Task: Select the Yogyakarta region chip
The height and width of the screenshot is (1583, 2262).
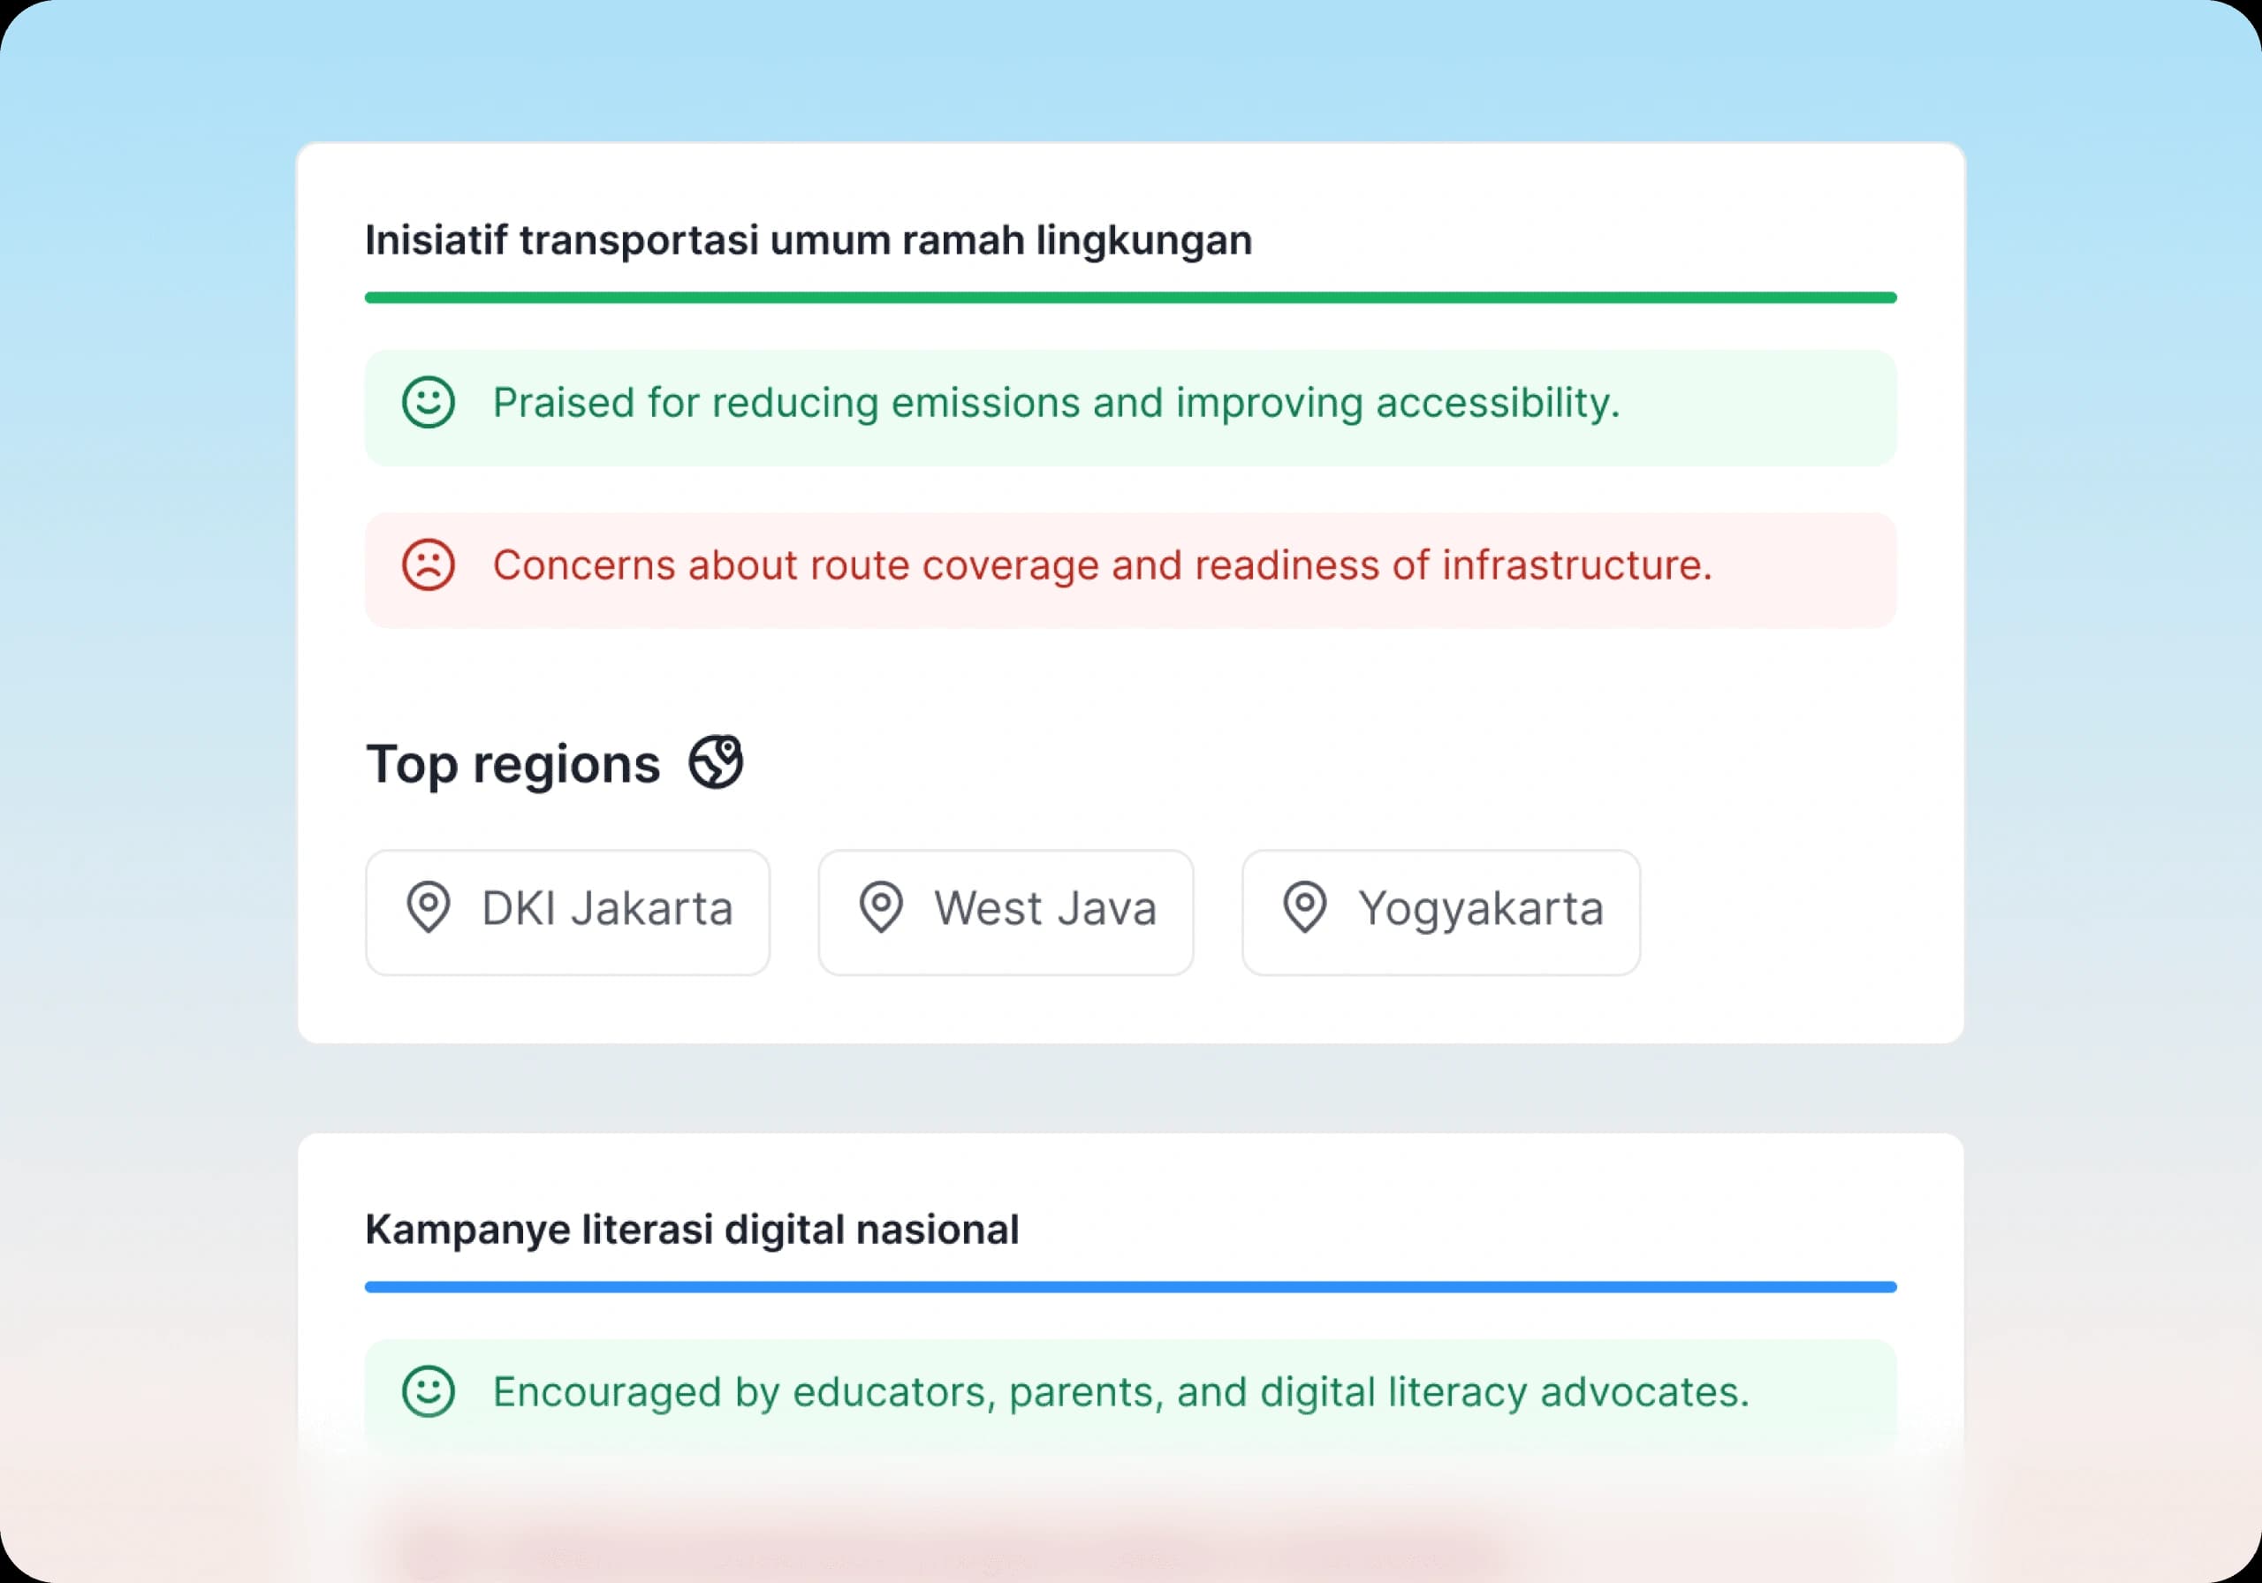Action: [1439, 909]
